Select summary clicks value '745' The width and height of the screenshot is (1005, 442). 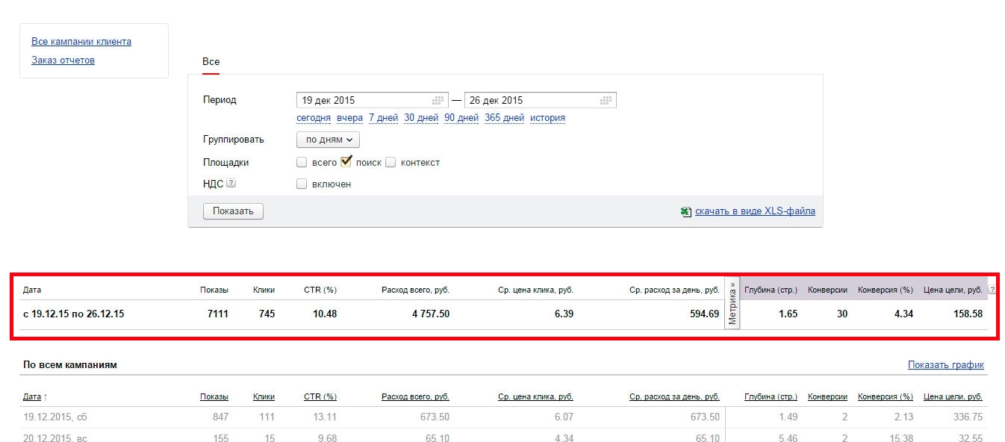(x=267, y=314)
